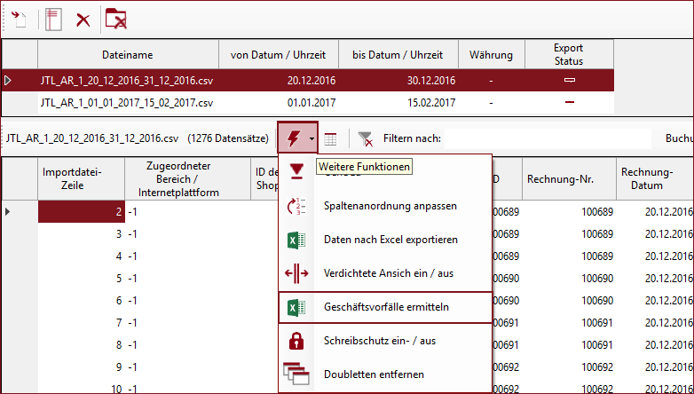The image size is (694, 394).
Task: Click the padlock Schreibschutz icon
Action: pyautogui.click(x=296, y=341)
